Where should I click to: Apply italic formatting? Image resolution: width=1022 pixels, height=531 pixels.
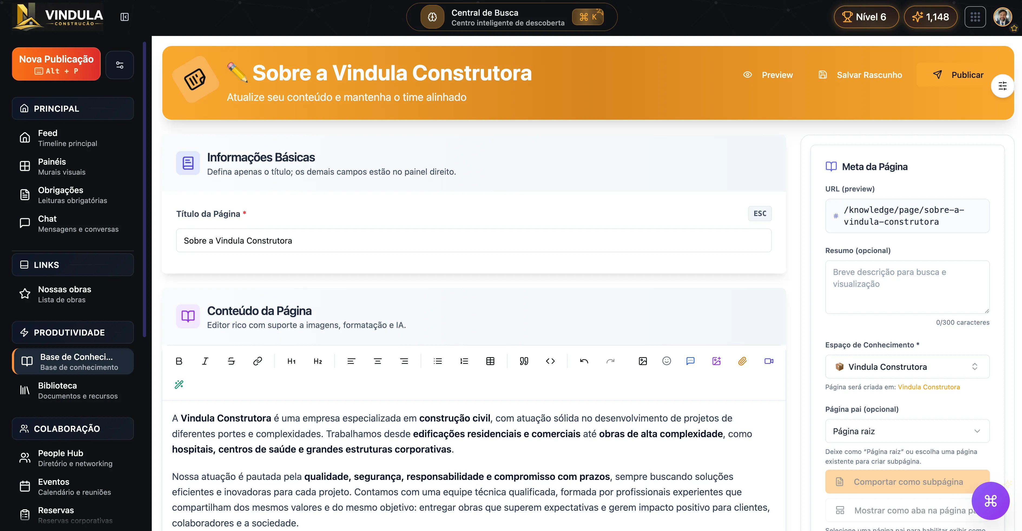click(x=205, y=361)
